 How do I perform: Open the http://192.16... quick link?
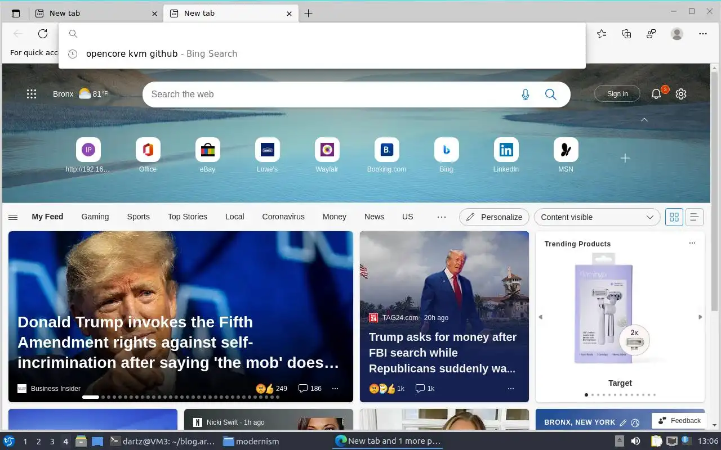[88, 155]
